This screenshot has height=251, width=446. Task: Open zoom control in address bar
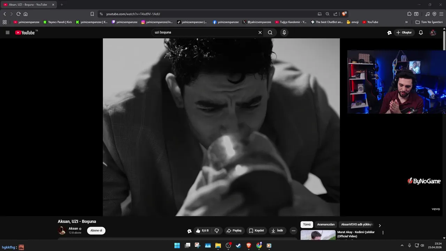328,14
